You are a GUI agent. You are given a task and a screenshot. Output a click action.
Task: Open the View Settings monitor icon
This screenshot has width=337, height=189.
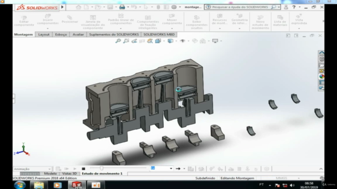[215, 41]
